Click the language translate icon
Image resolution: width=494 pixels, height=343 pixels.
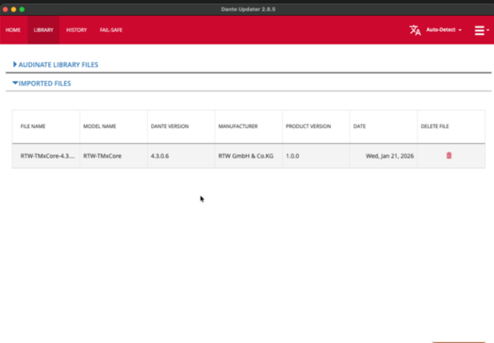coord(415,30)
